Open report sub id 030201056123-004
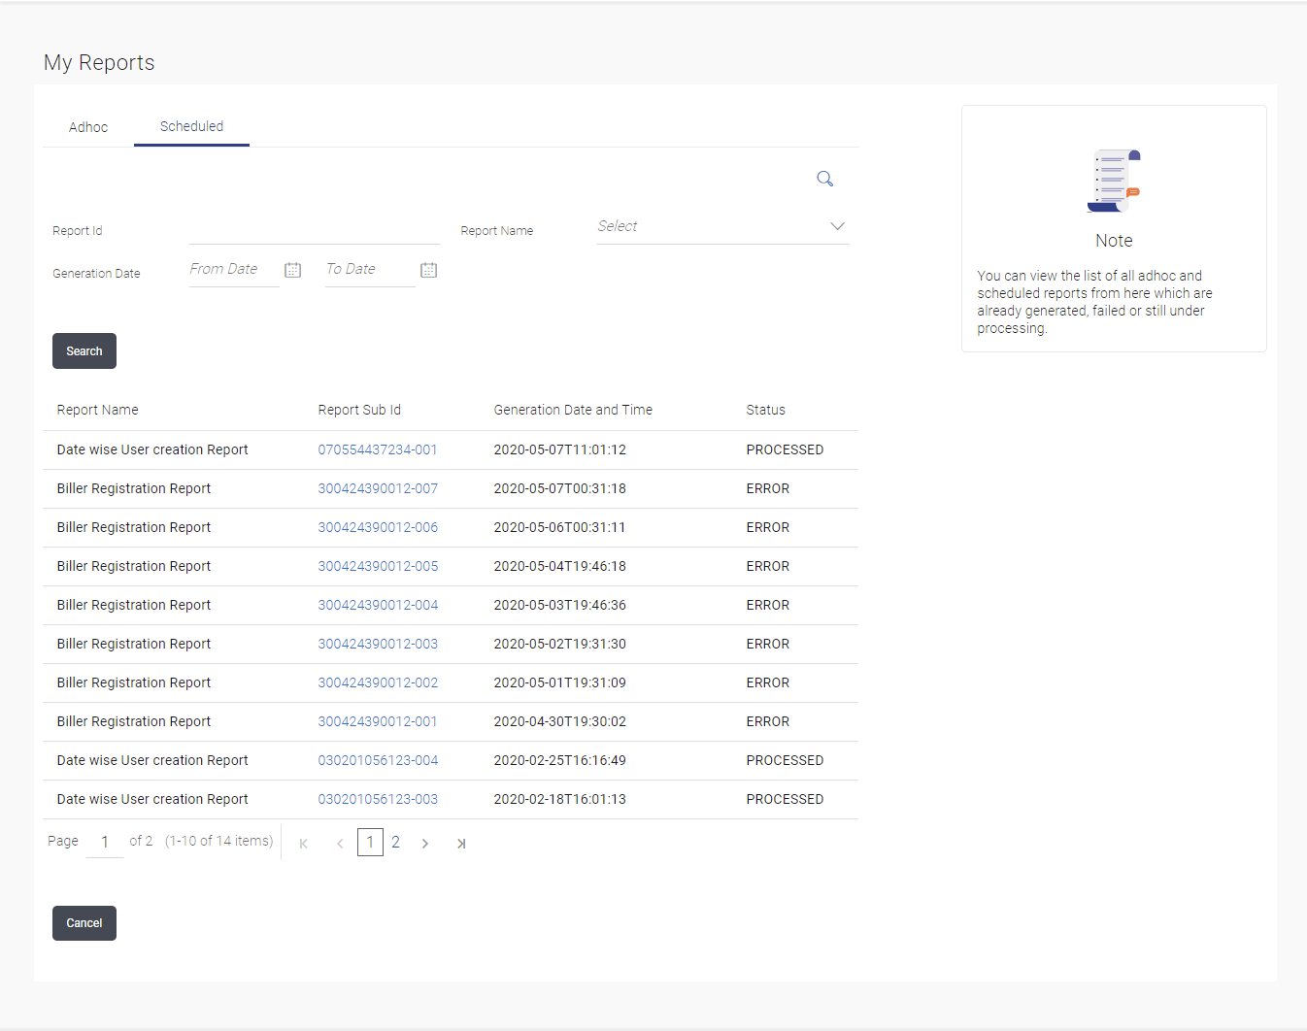Screen dimensions: 1307x1031 [x=378, y=760]
